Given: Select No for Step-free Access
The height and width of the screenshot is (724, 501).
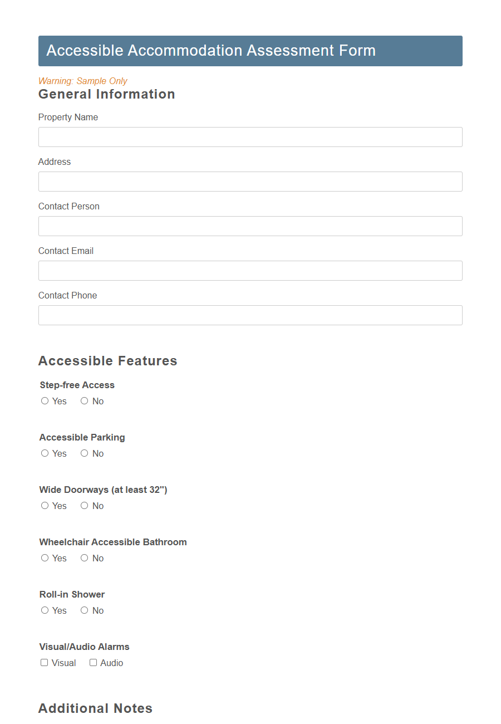Looking at the screenshot, I should (84, 400).
